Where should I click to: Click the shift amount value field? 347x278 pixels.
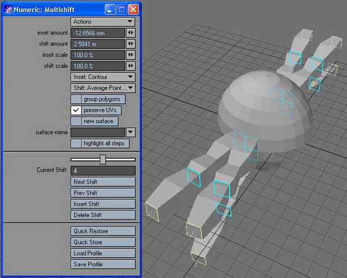coord(98,44)
